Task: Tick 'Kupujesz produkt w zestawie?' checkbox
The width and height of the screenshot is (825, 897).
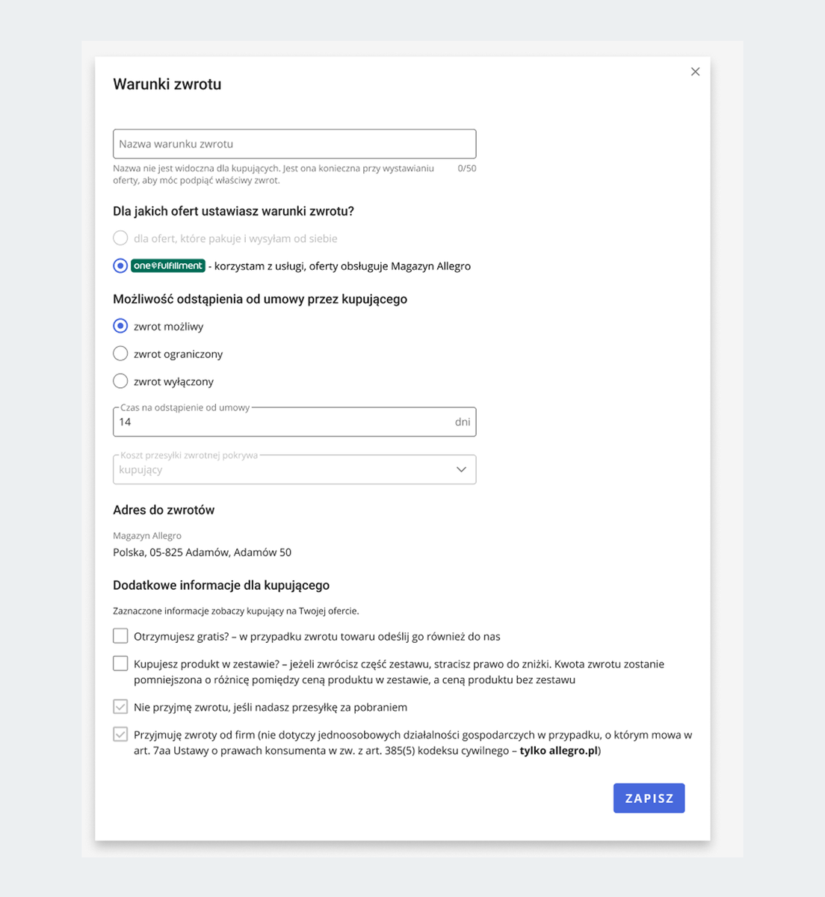Action: pos(120,664)
